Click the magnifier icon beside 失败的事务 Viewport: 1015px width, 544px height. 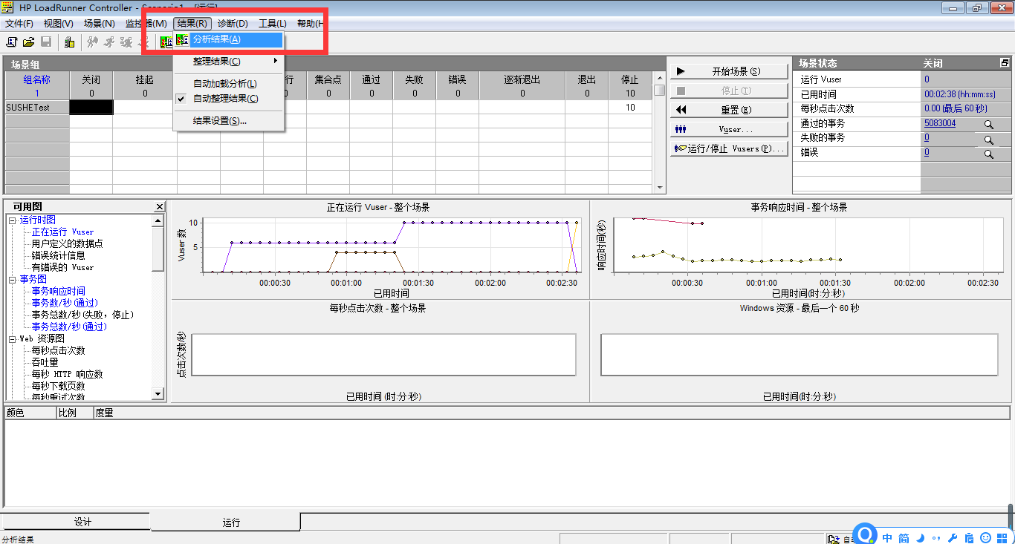click(x=989, y=139)
